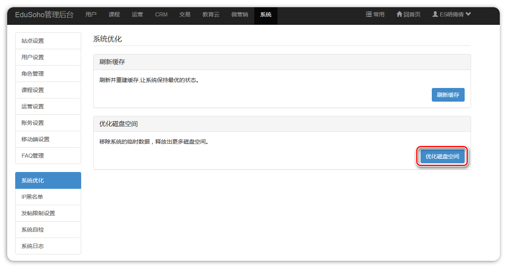Open the 微营销 navigation item

[240, 14]
